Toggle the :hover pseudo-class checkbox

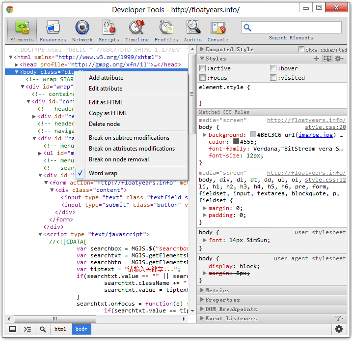[273, 68]
